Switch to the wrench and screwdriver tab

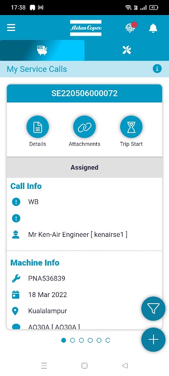click(127, 50)
